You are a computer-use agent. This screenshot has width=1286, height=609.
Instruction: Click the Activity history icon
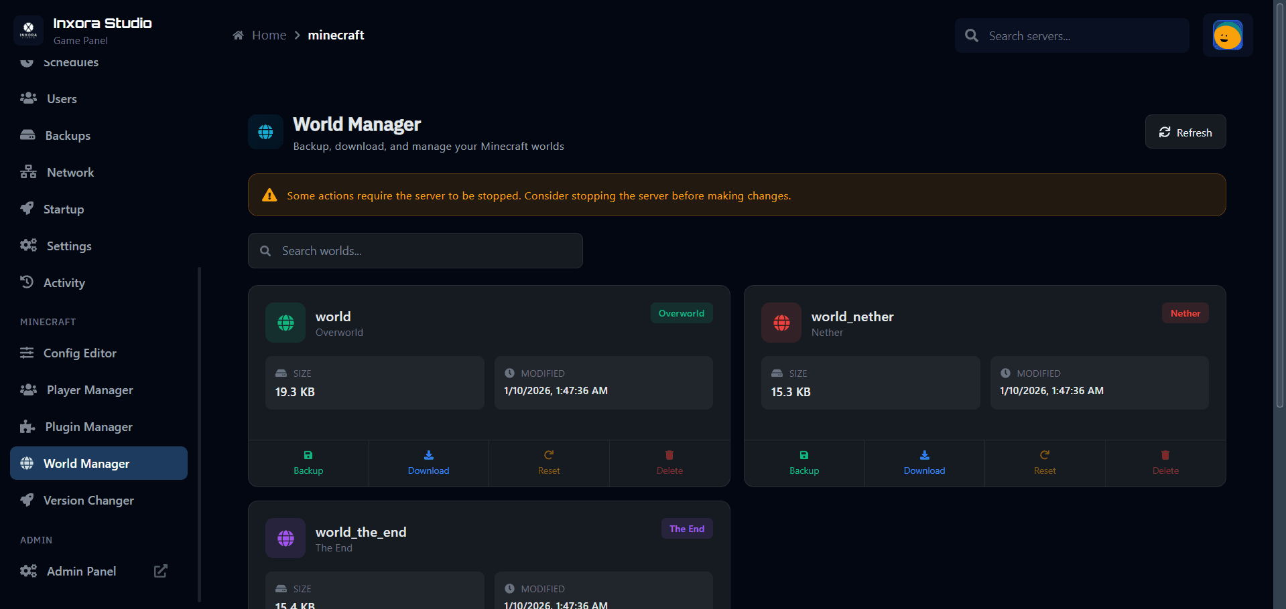coord(28,282)
